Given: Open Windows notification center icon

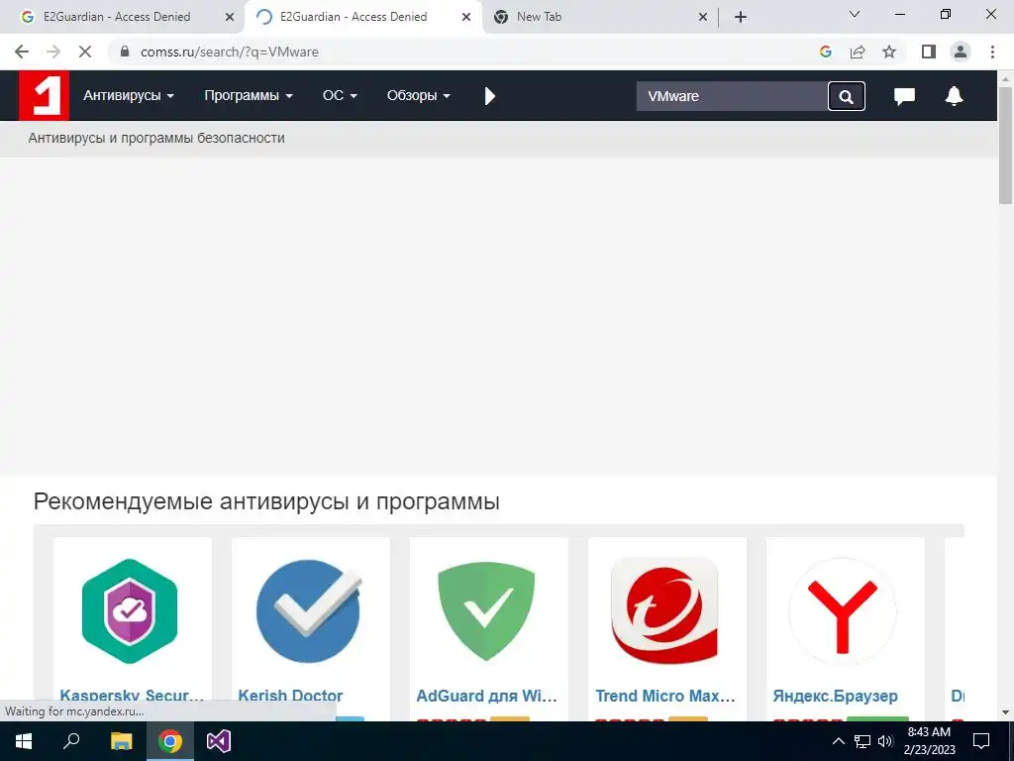Looking at the screenshot, I should (x=981, y=741).
